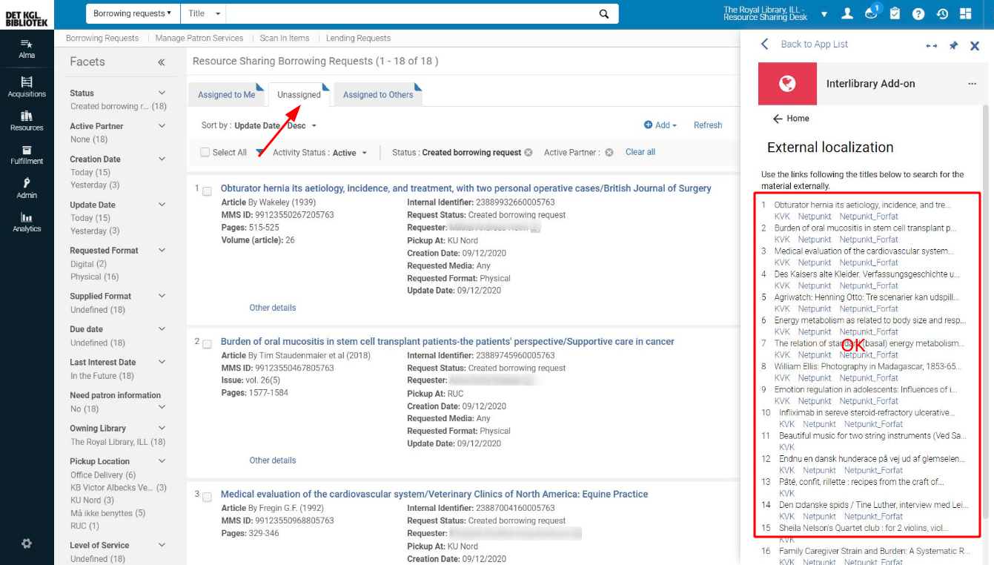Screen dimensions: 994x565
Task: Check the Burden of oral mucositis request checkbox
Action: point(207,343)
